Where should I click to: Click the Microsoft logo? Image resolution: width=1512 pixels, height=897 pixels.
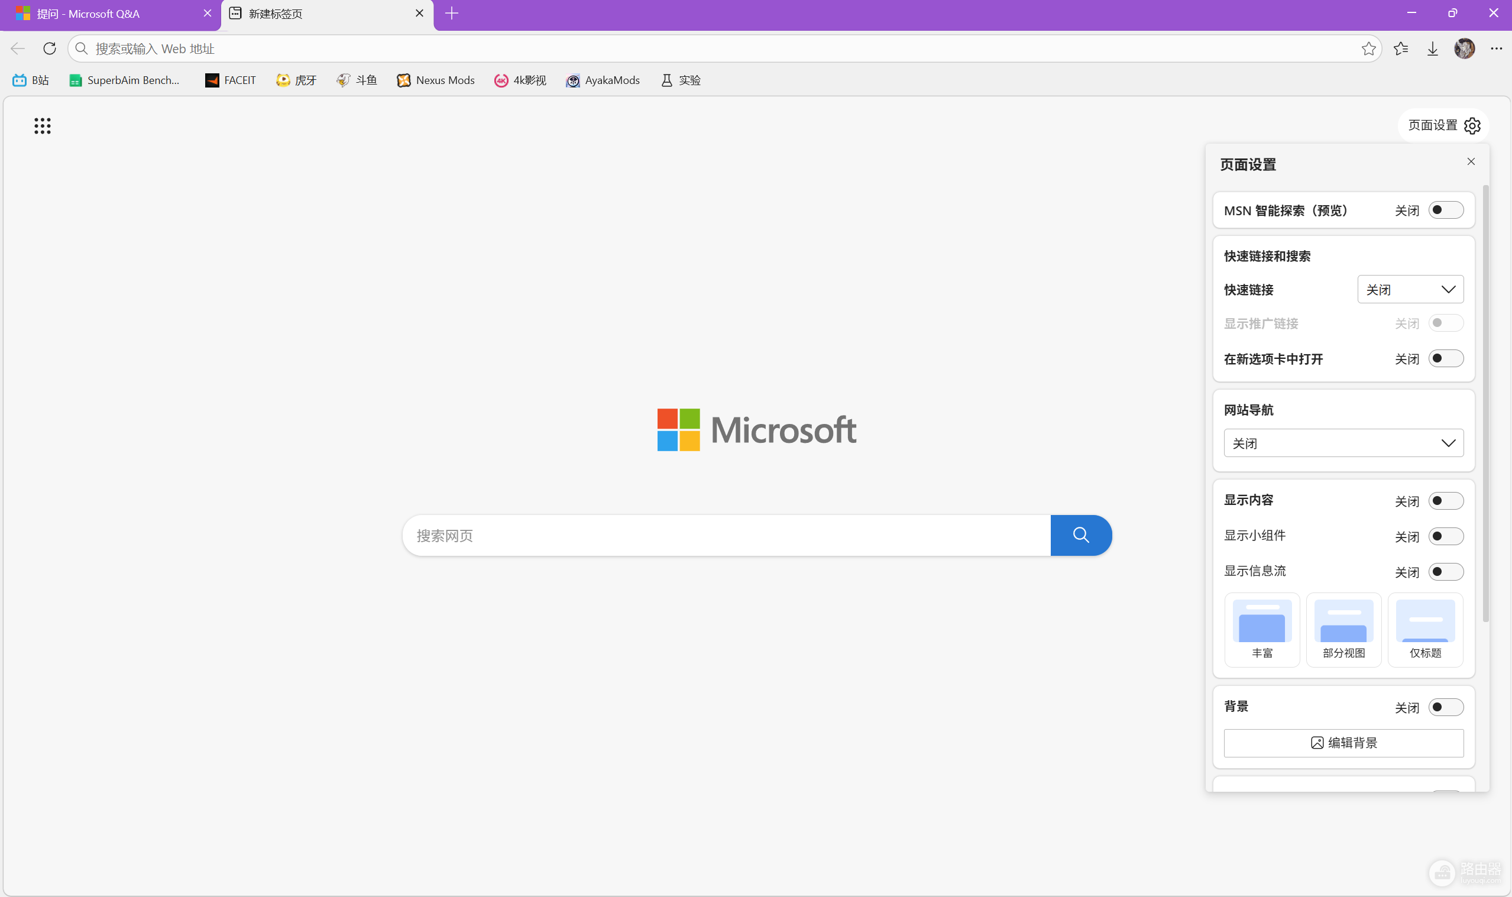pyautogui.click(x=757, y=430)
